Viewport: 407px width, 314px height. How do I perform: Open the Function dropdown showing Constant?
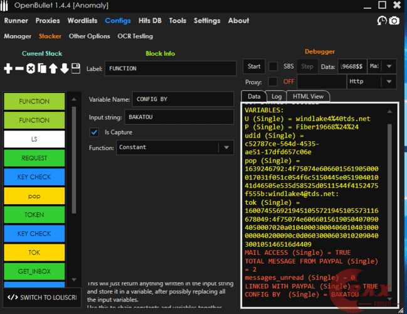pyautogui.click(x=226, y=148)
